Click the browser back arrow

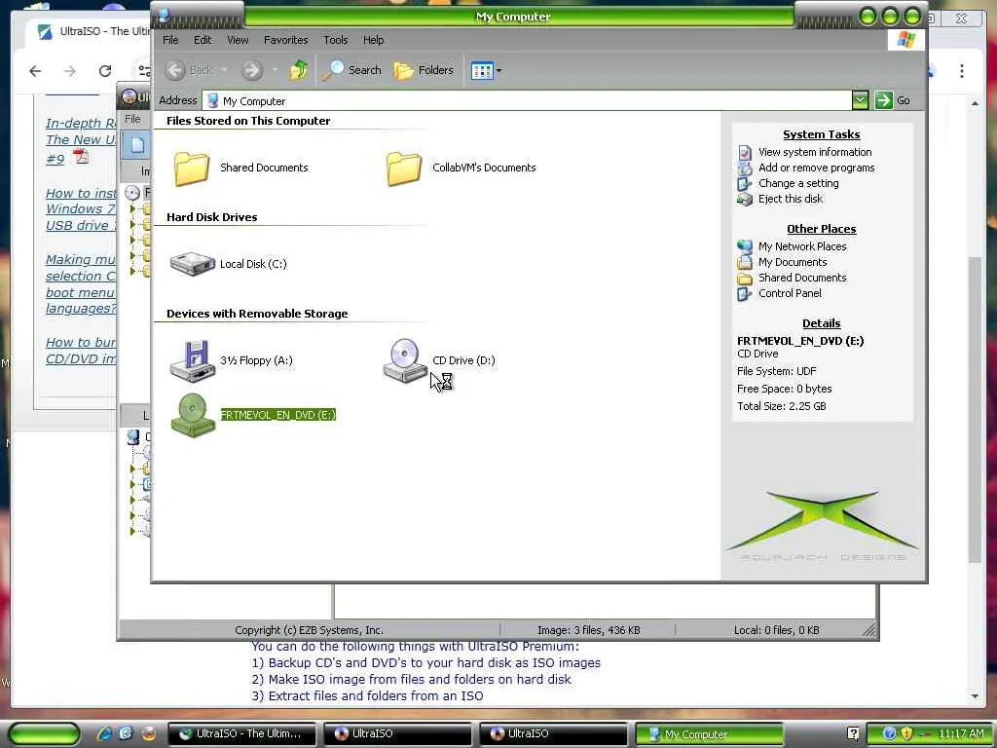pos(36,71)
